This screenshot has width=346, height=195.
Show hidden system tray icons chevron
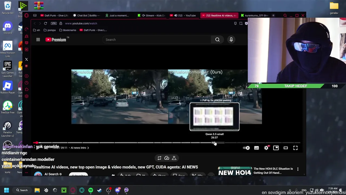(x=290, y=190)
